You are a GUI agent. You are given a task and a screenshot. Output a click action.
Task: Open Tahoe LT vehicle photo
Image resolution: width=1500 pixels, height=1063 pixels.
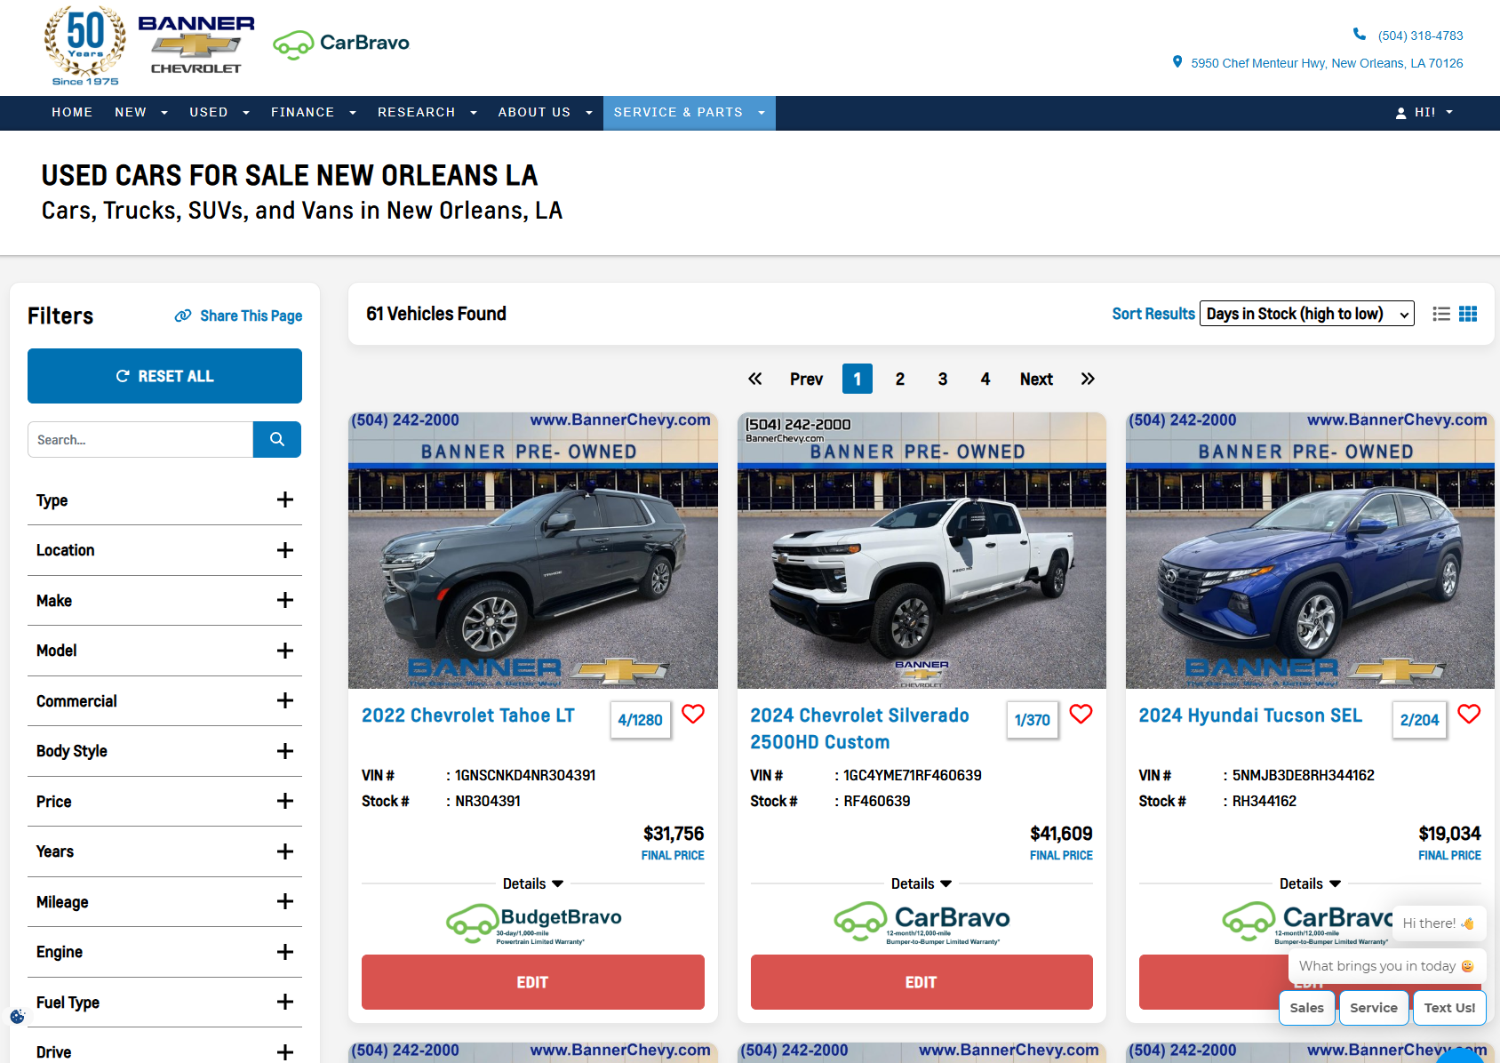coord(533,550)
